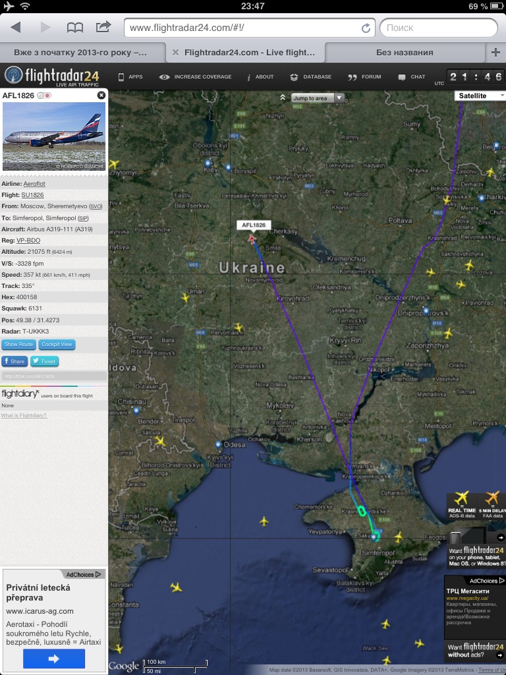
Task: Select REAL TIME ADS-B data option
Action: (462, 504)
